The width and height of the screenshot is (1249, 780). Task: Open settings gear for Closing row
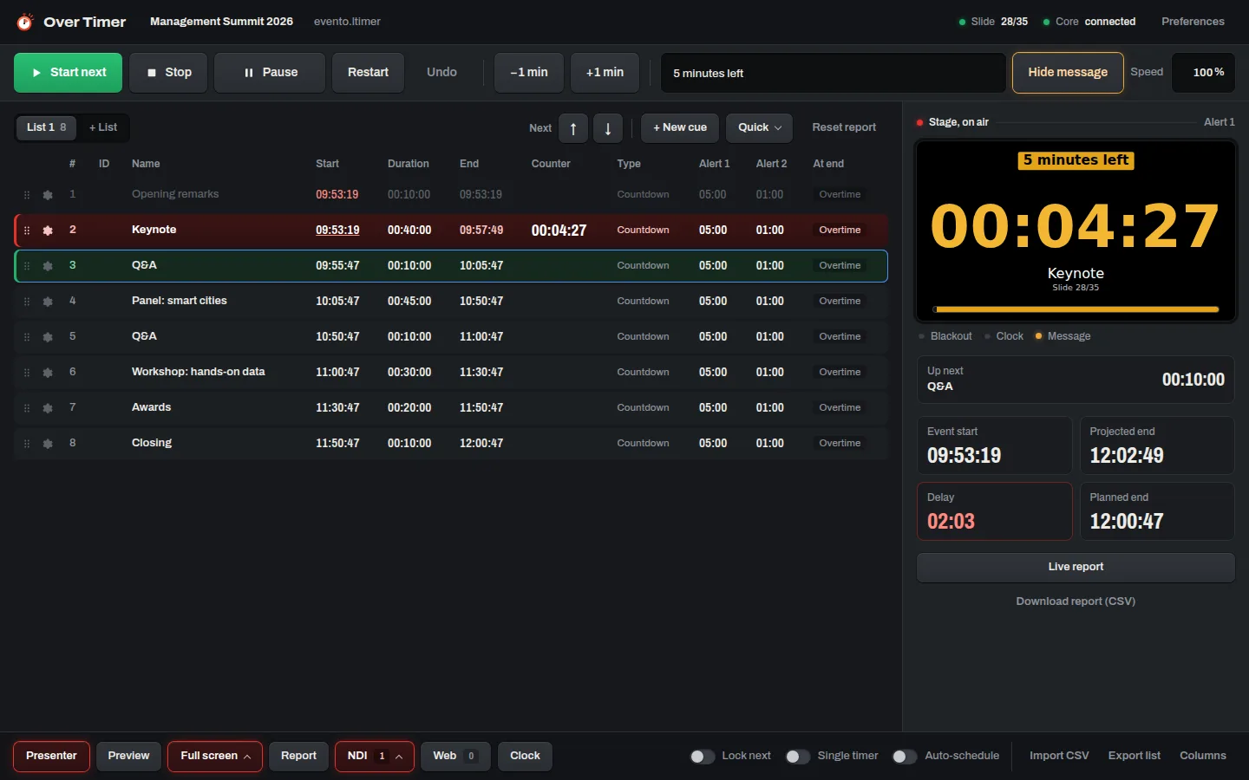pos(48,444)
